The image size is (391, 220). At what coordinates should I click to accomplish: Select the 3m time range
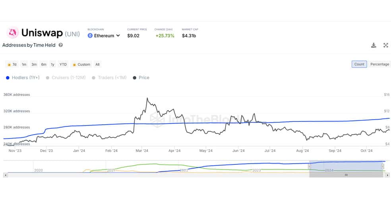point(34,64)
